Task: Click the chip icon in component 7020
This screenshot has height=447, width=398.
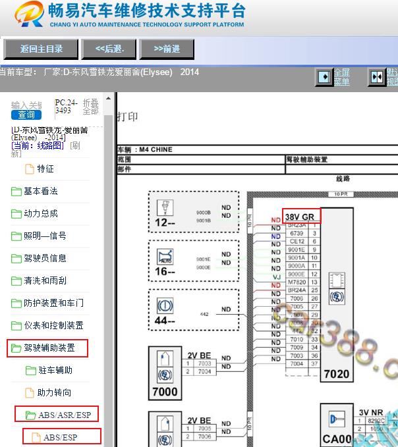Action: [x=337, y=280]
